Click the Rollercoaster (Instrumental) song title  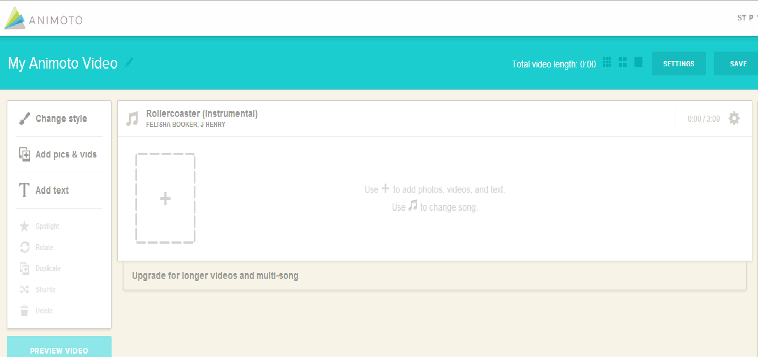point(202,113)
